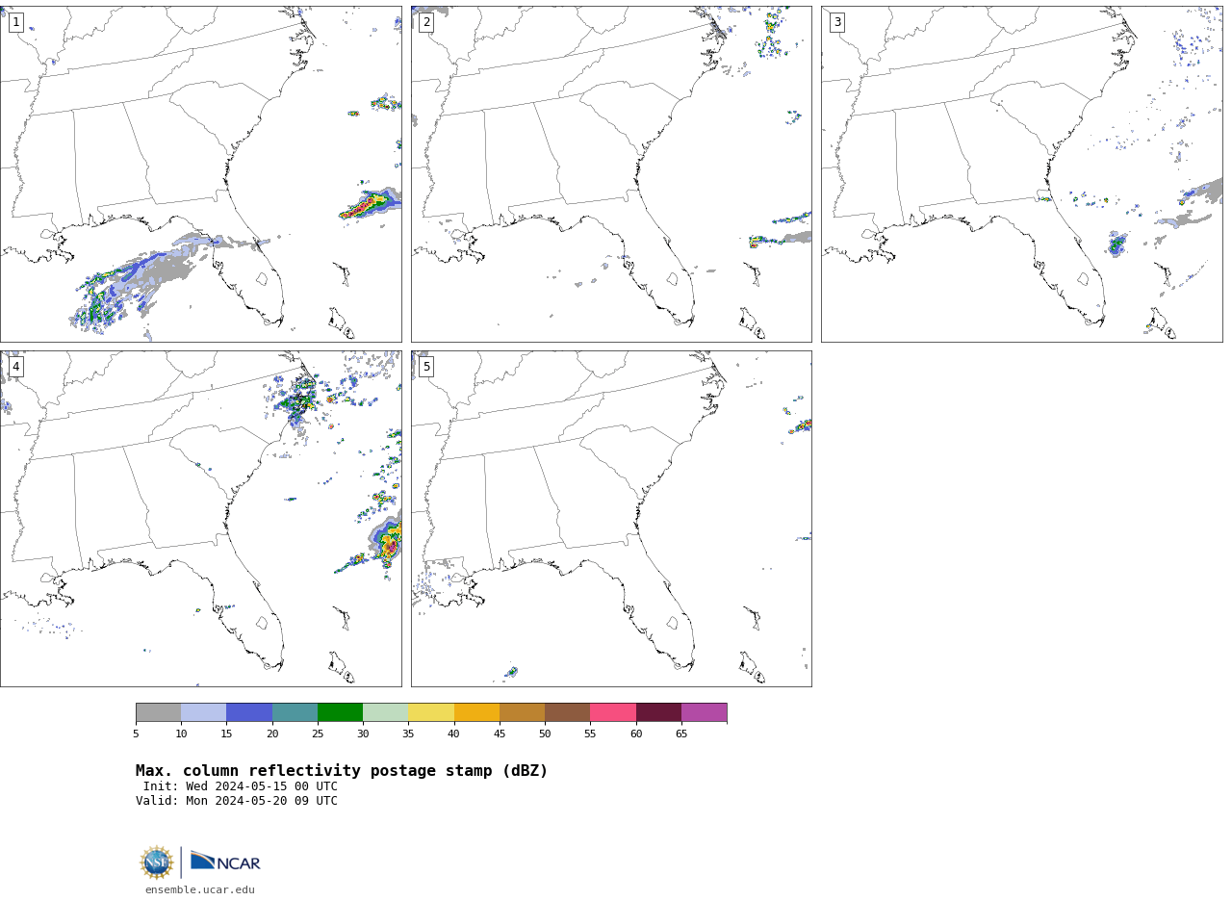Click the maroon 60-65 dBZ swatch
Screen dimensions: 1232x901
point(658,712)
